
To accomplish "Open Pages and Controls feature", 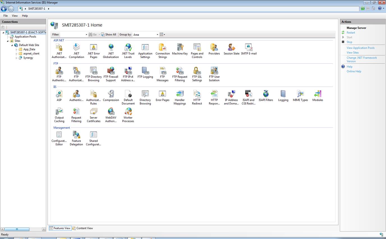I will [197, 51].
